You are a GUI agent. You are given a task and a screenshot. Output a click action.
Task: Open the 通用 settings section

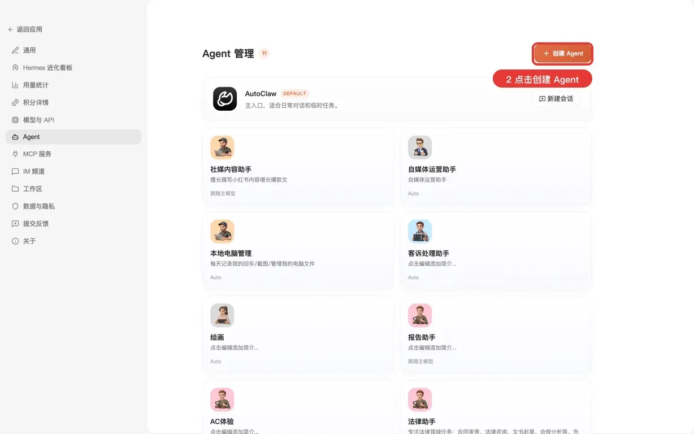[73, 50]
